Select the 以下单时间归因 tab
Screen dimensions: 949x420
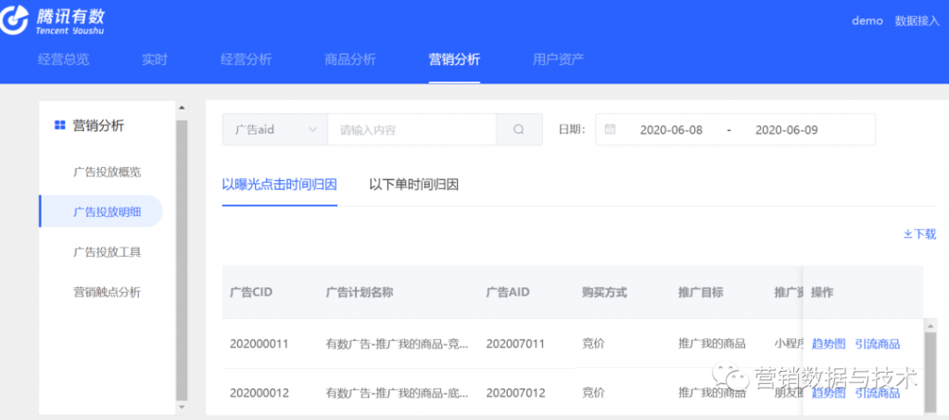(413, 185)
